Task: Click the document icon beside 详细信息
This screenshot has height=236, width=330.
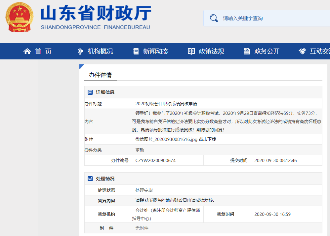Action: pos(91,92)
